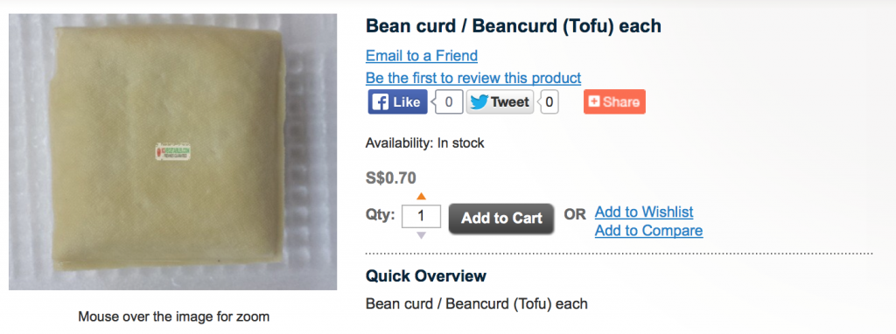Click the Twitter Tweet button
The image size is (896, 334).
pyautogui.click(x=500, y=102)
